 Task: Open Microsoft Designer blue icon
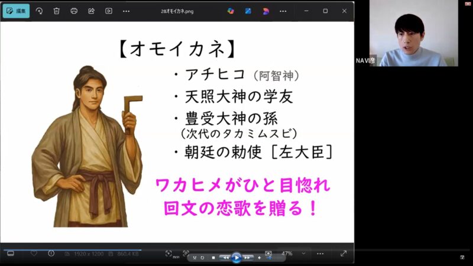(248, 11)
